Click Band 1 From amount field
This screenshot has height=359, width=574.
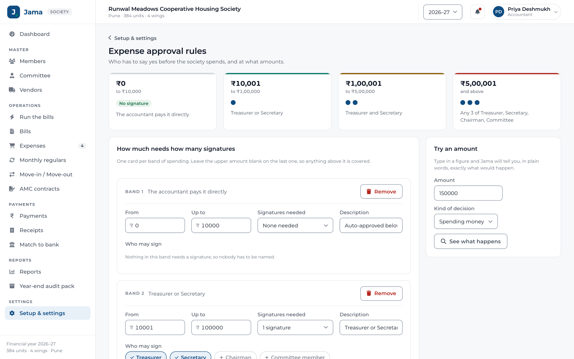pos(155,226)
